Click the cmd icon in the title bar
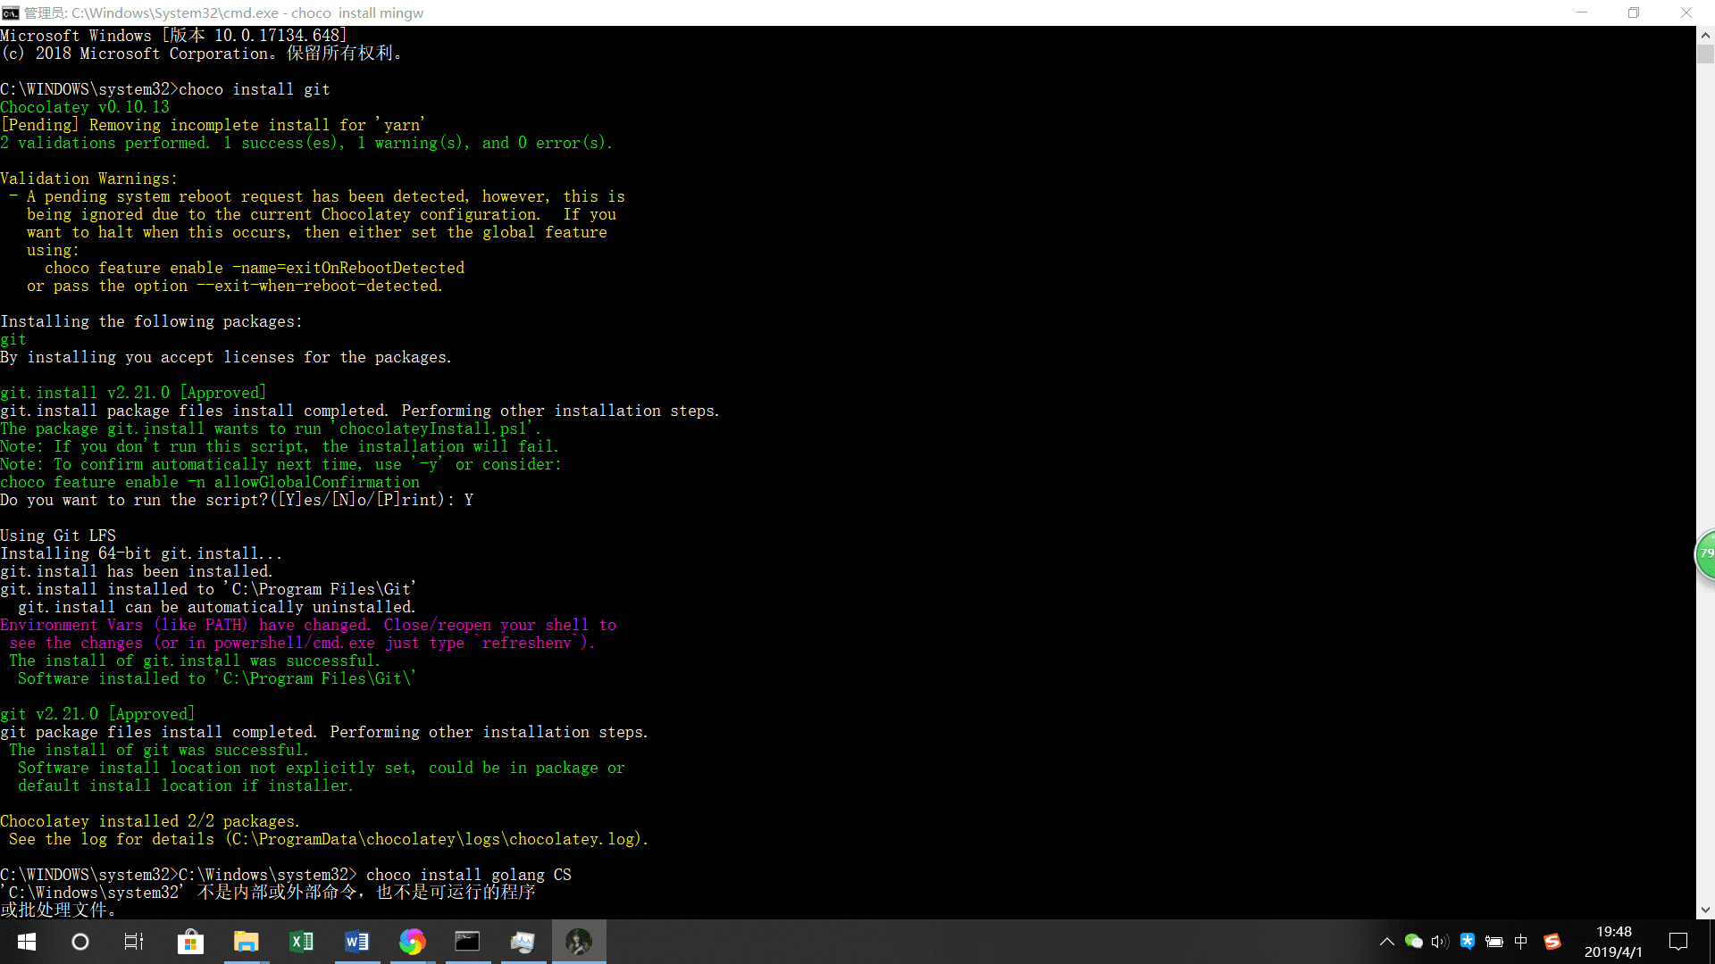The width and height of the screenshot is (1715, 964). tap(11, 12)
